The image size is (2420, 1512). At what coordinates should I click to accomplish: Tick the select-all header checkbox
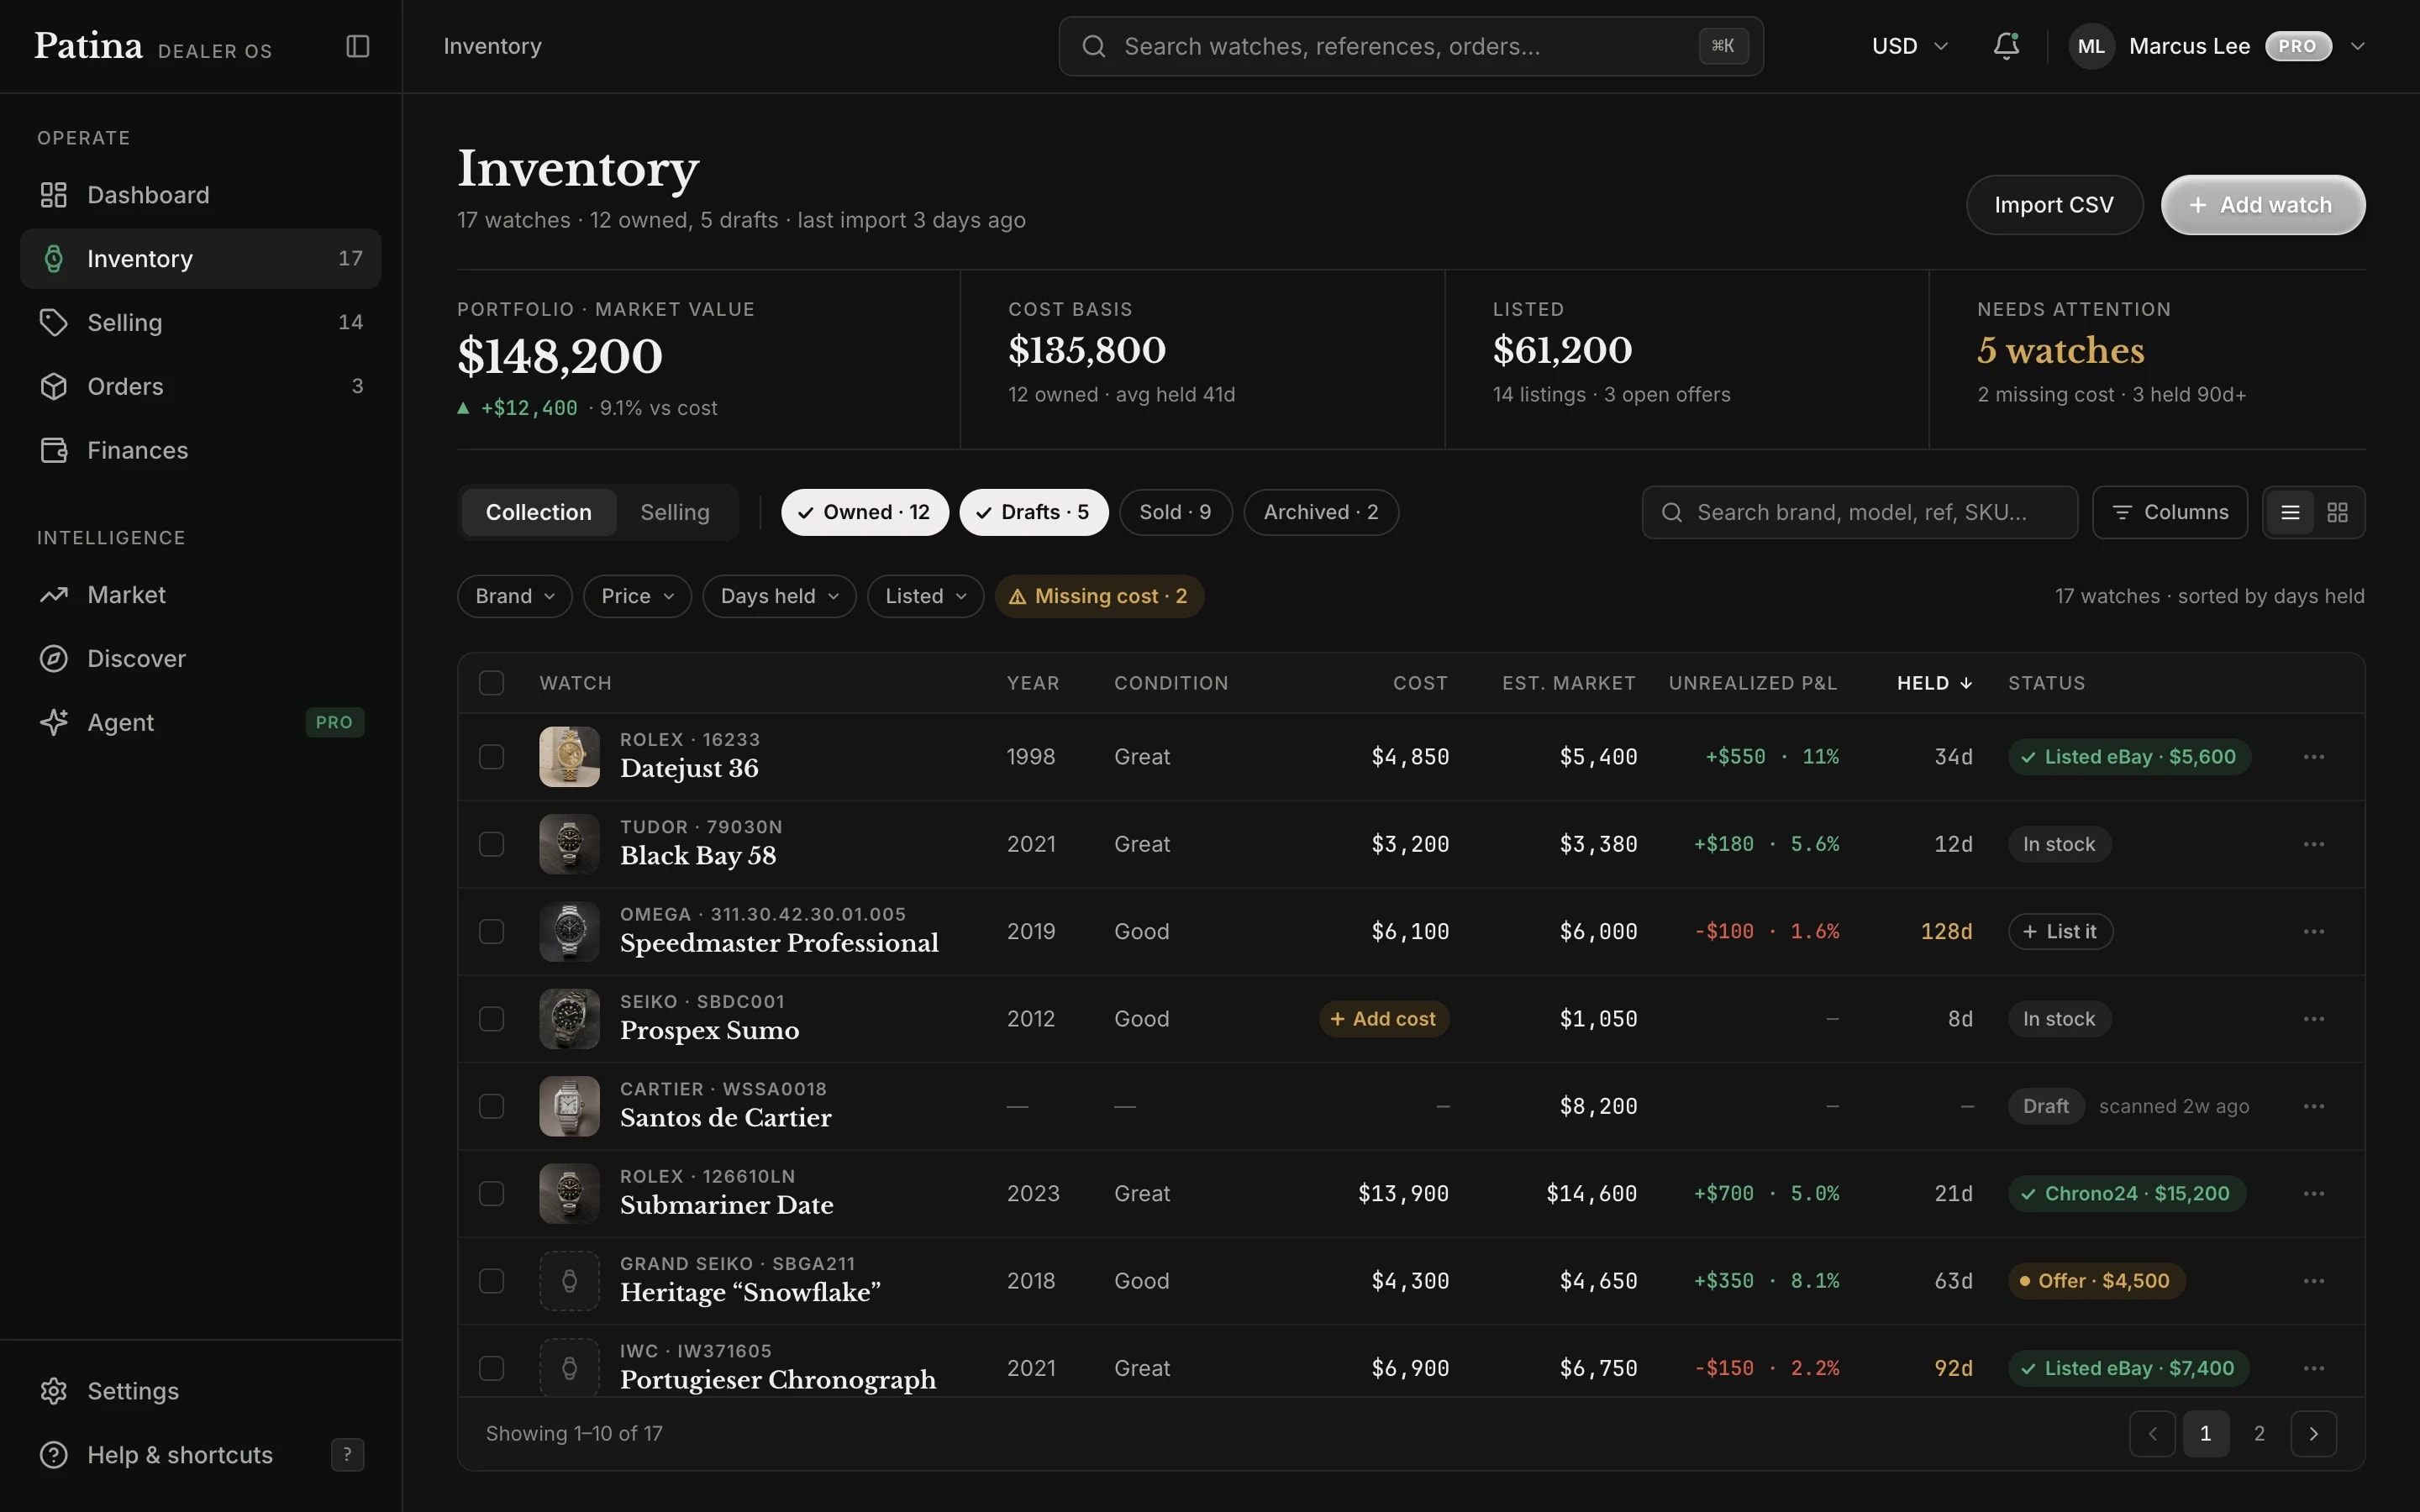coord(491,683)
